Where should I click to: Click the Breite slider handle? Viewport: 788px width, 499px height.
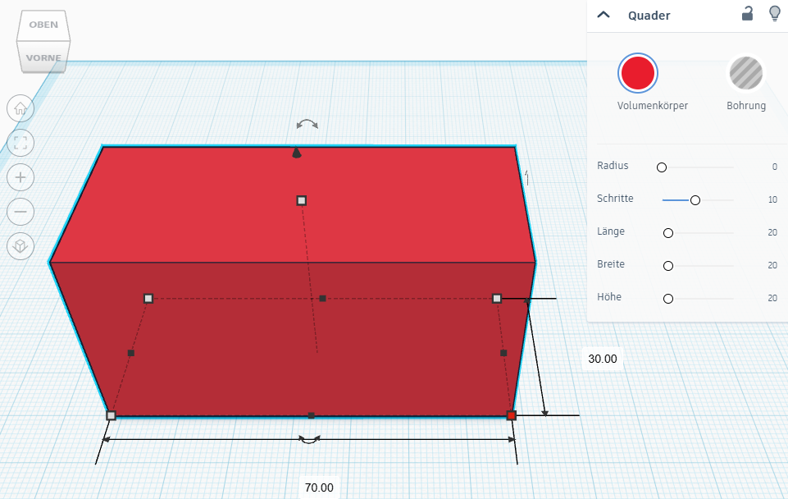point(668,266)
